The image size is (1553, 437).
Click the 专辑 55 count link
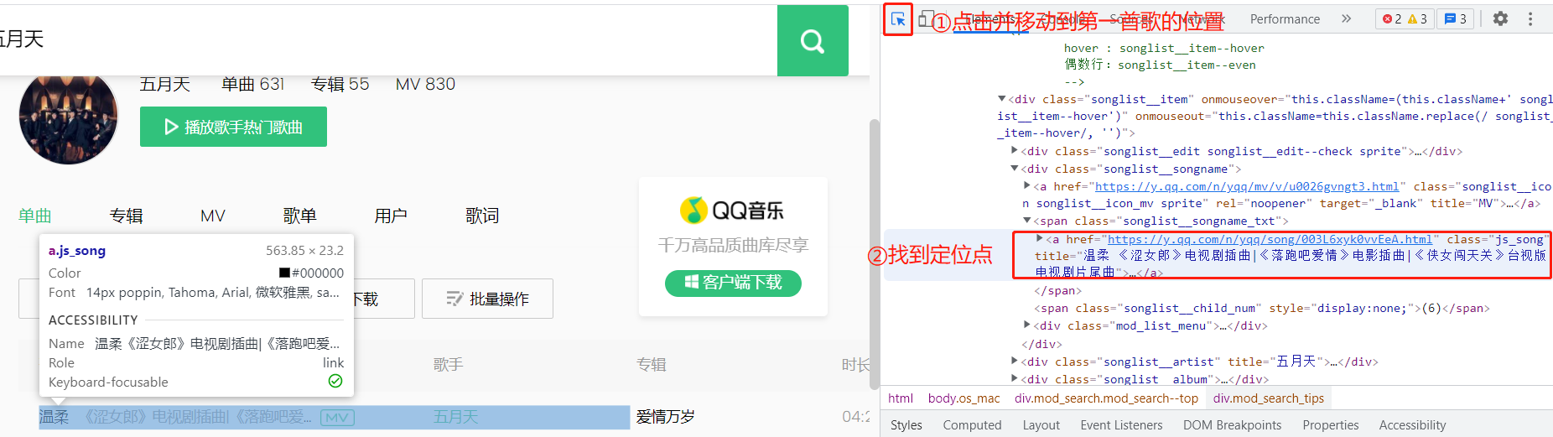(x=340, y=84)
